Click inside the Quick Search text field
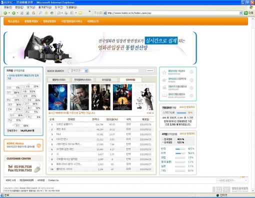 click(114, 71)
